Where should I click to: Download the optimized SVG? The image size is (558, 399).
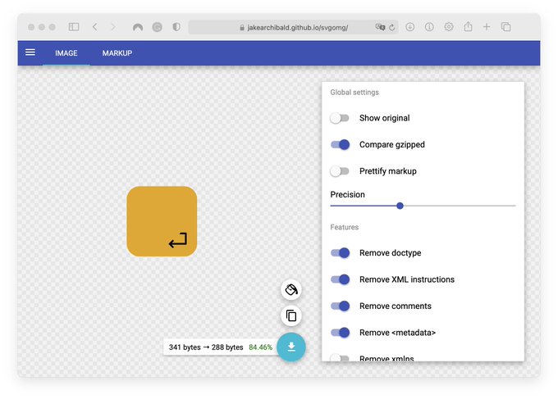[x=291, y=347]
